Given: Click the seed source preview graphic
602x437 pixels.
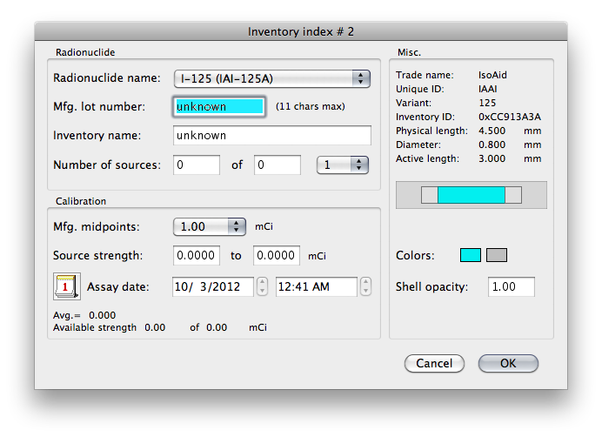Looking at the screenshot, I should click(x=472, y=195).
